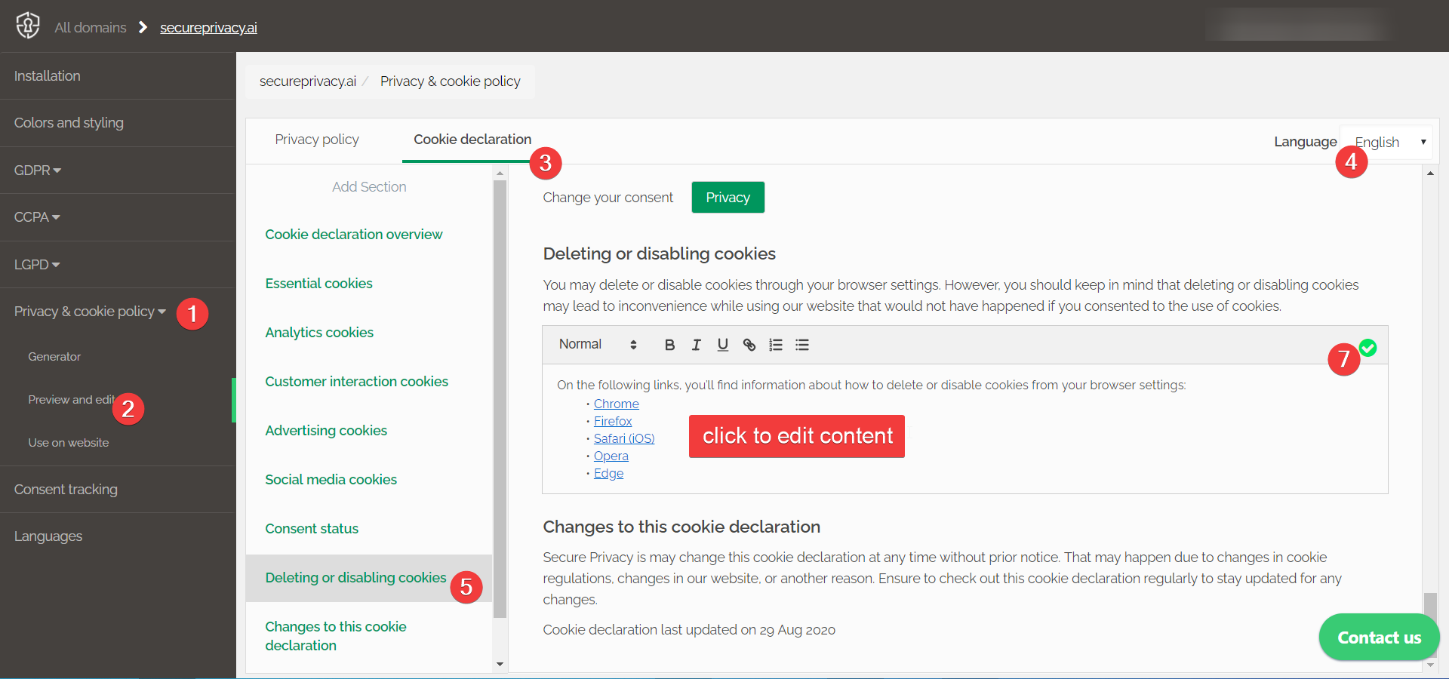Open the Normal paragraph style dropdown
The width and height of the screenshot is (1449, 679).
[x=596, y=345]
